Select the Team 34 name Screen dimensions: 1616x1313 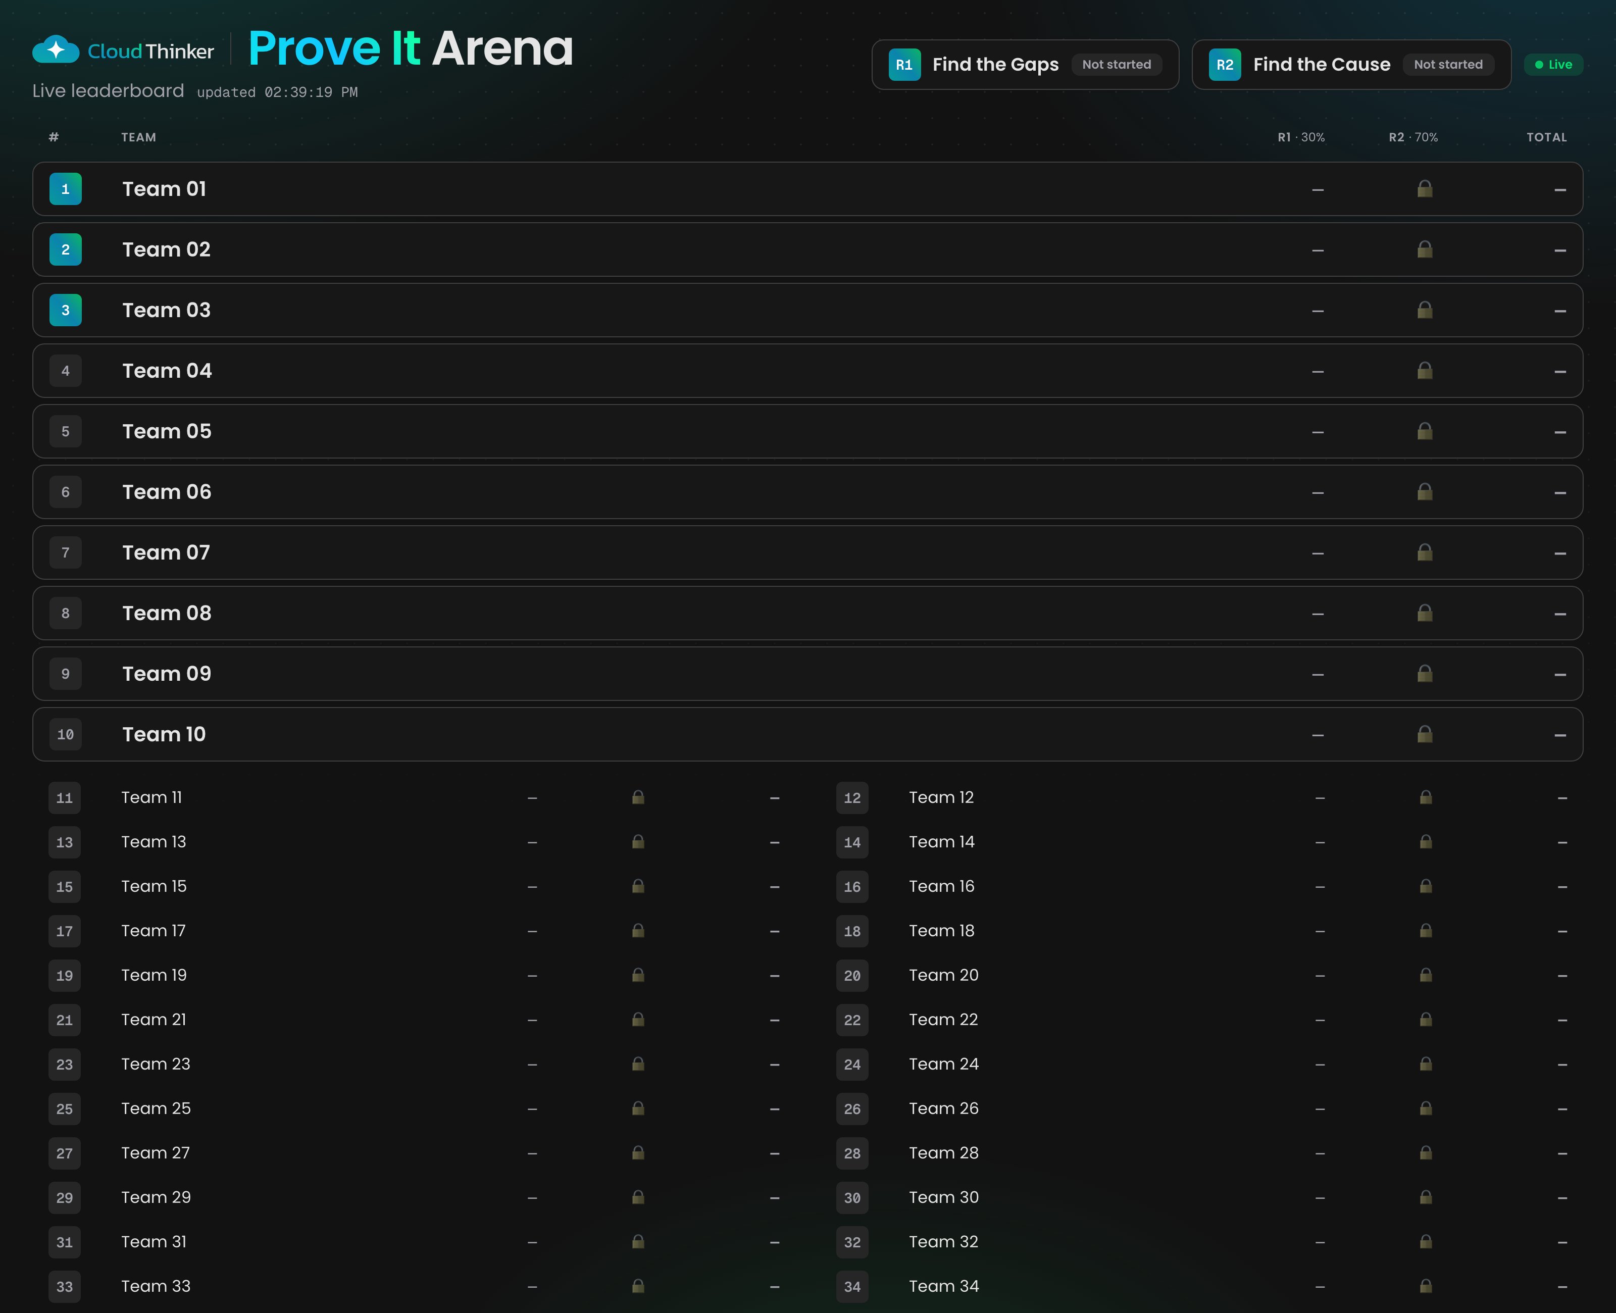tap(944, 1286)
